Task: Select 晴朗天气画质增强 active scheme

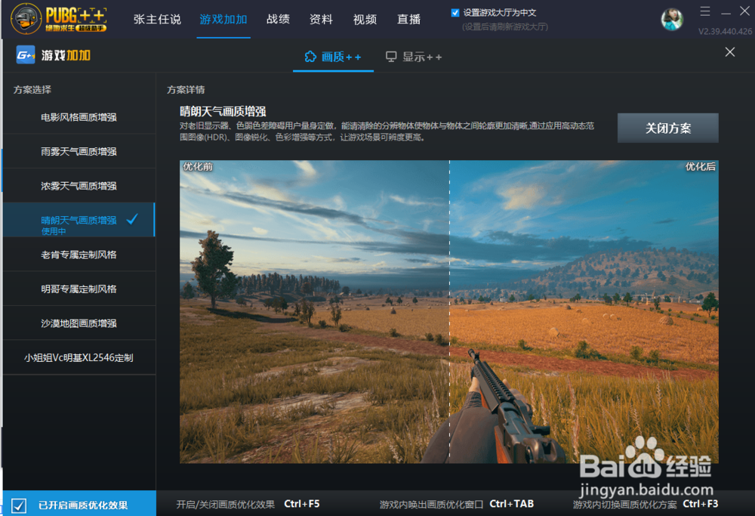Action: (79, 220)
